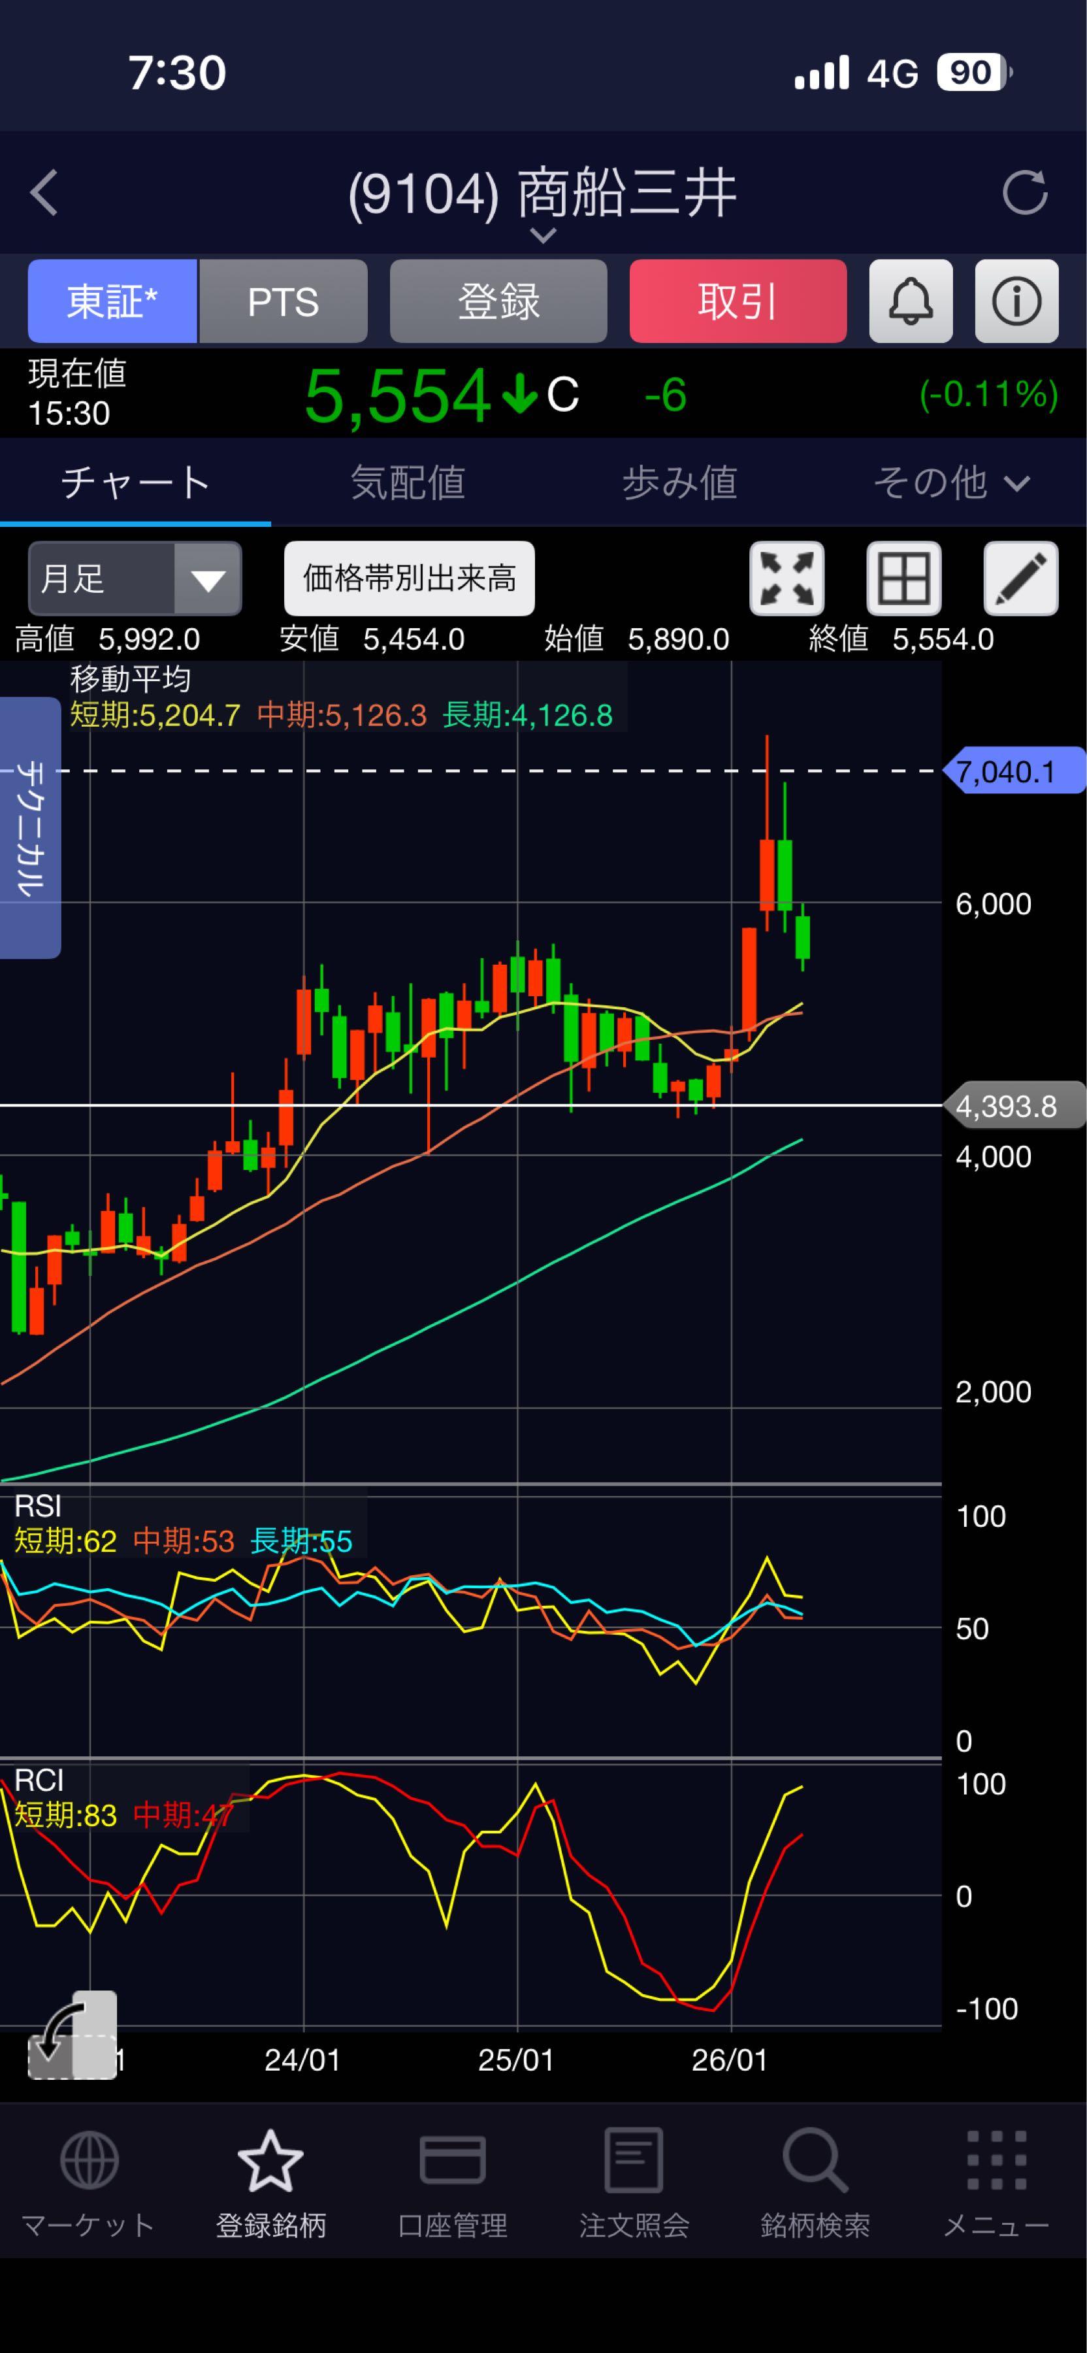Open the 月足 timeframe dropdown

135,578
